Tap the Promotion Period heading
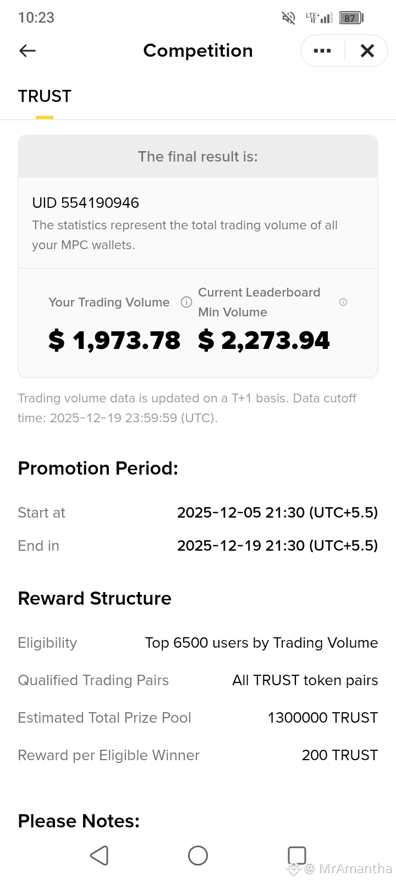The image size is (396, 882). [x=98, y=468]
